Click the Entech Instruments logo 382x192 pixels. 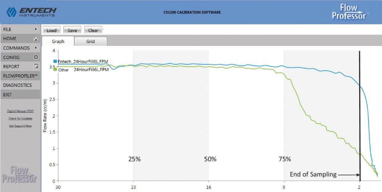click(x=31, y=12)
